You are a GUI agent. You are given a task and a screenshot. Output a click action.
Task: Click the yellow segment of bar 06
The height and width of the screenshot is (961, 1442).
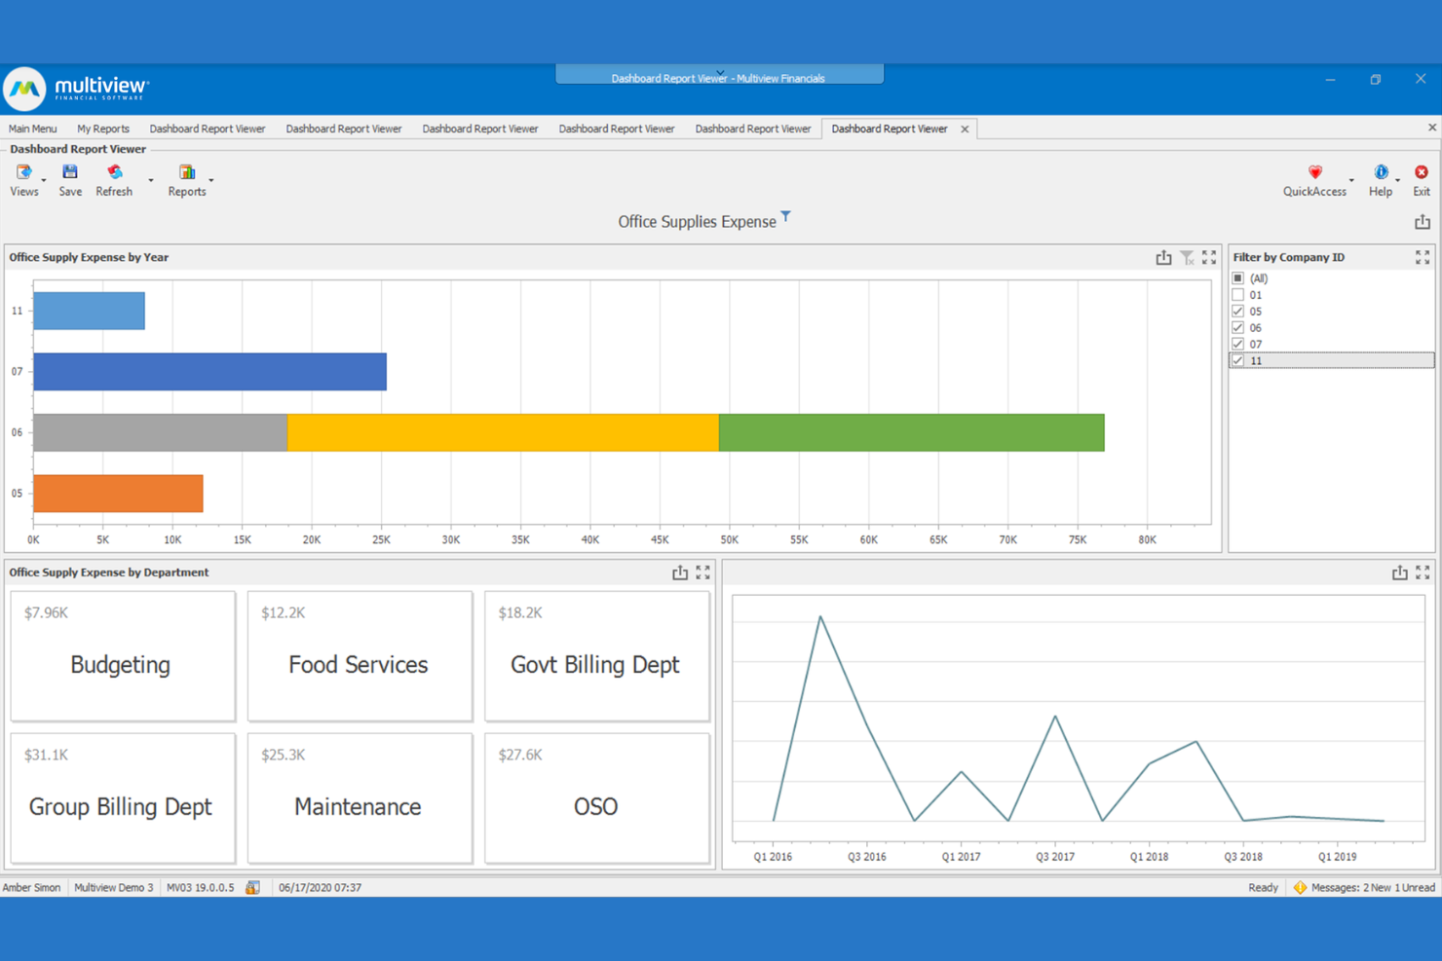click(503, 432)
